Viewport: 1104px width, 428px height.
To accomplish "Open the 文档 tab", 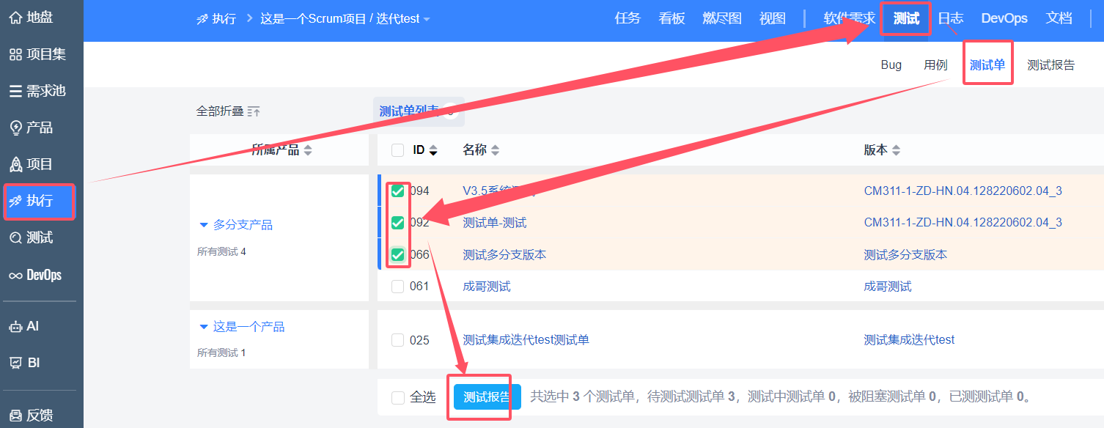I will click(1059, 18).
